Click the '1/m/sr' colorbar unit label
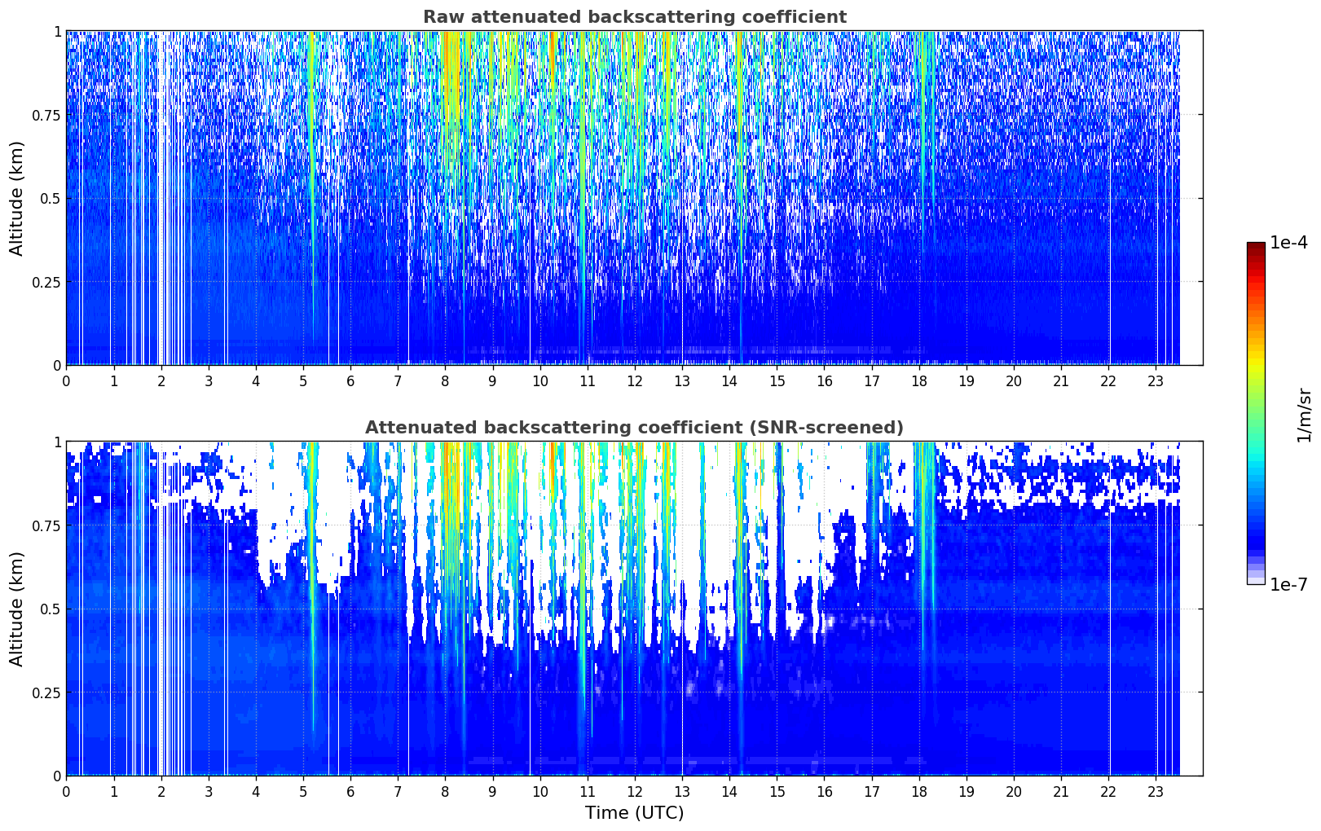Image resolution: width=1321 pixels, height=831 pixels. [1304, 414]
